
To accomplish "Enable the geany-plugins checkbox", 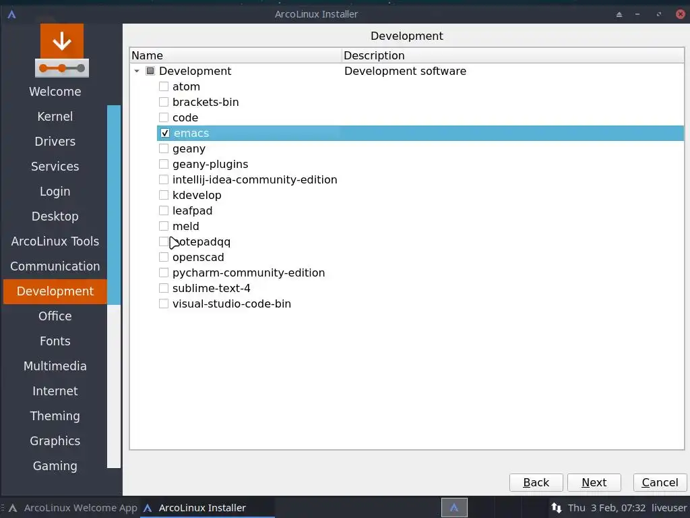I will pyautogui.click(x=164, y=164).
